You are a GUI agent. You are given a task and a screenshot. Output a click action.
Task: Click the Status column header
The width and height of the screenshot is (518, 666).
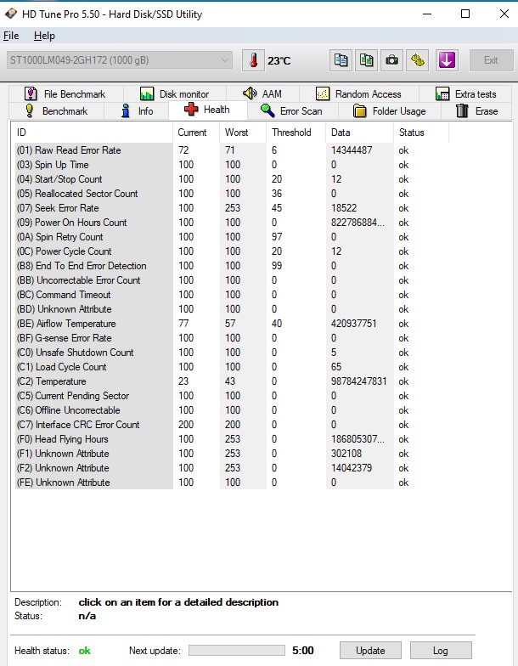(421, 133)
